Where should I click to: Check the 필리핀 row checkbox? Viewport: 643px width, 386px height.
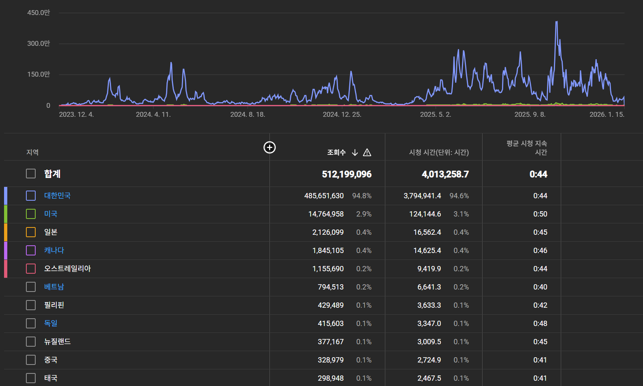[31, 305]
